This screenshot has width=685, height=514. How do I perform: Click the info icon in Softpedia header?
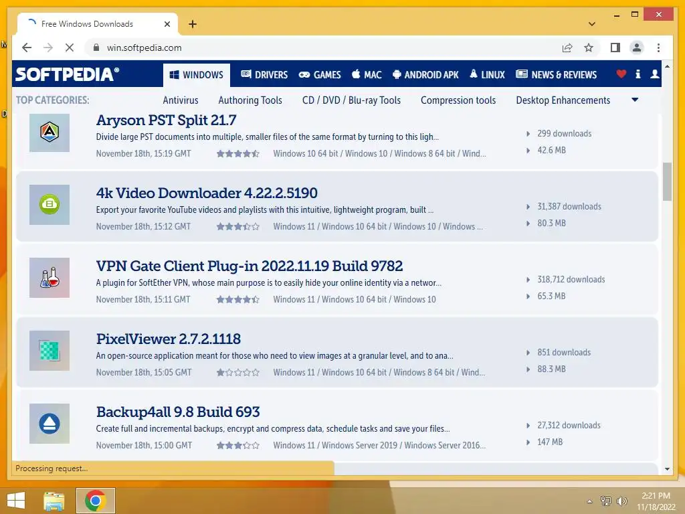[x=638, y=74]
